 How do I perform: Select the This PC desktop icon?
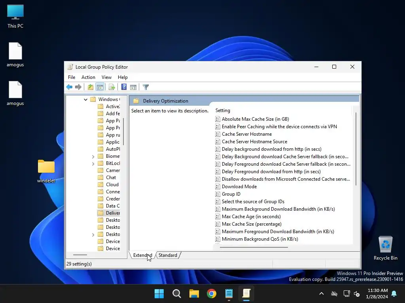15,17
